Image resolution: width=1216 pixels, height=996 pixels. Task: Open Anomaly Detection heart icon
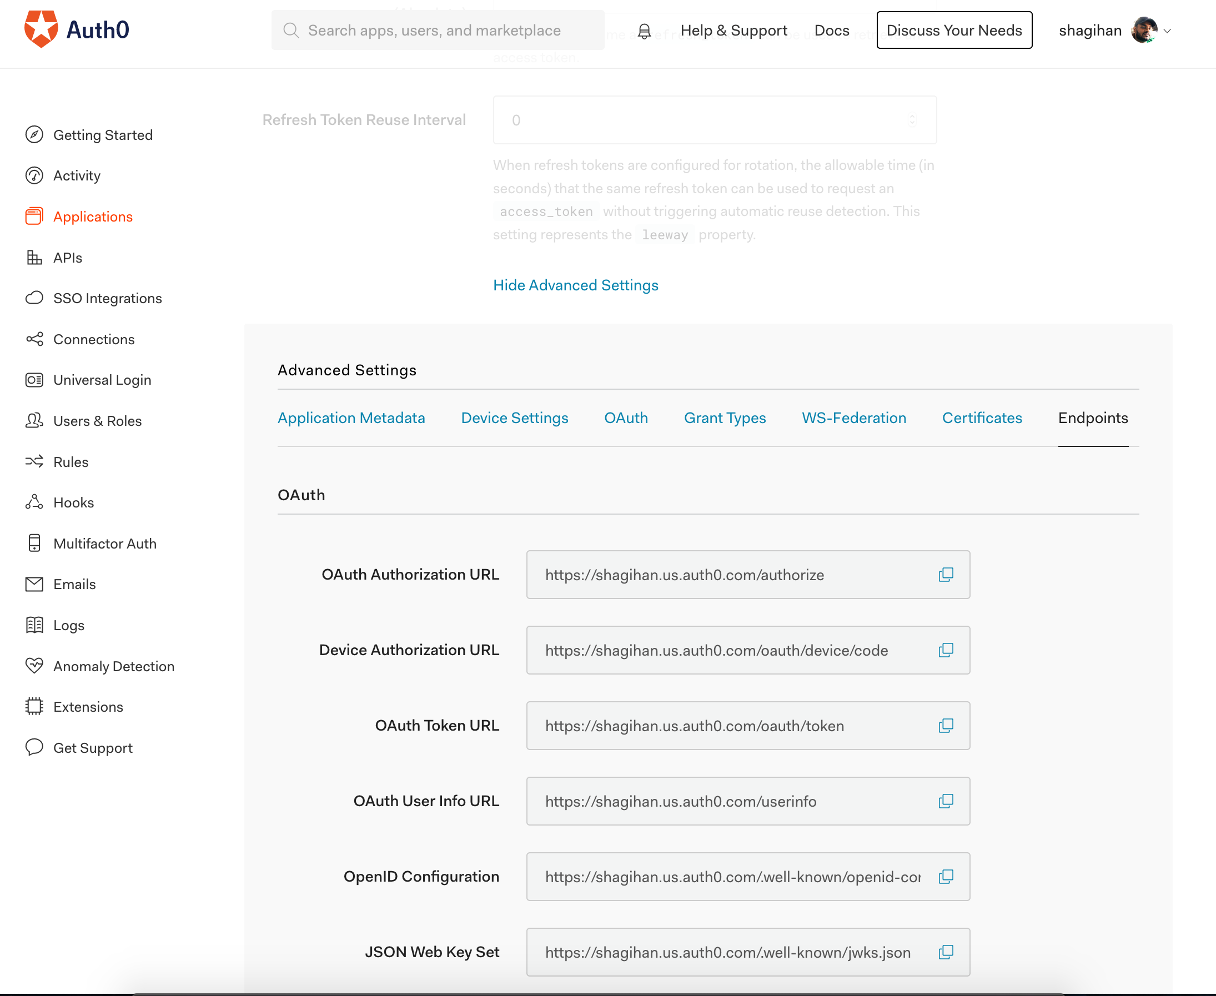tap(34, 666)
